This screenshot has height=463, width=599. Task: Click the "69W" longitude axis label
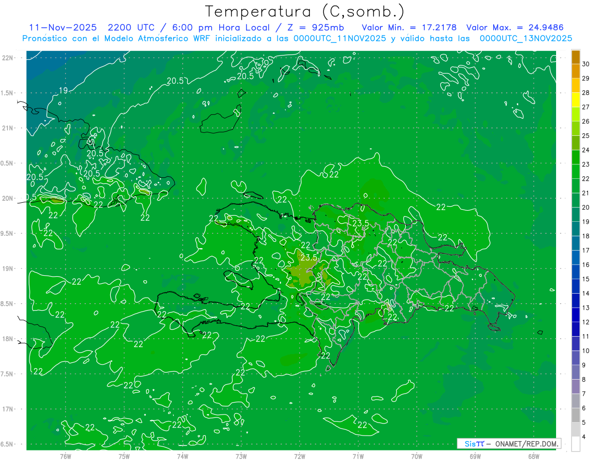(x=475, y=456)
